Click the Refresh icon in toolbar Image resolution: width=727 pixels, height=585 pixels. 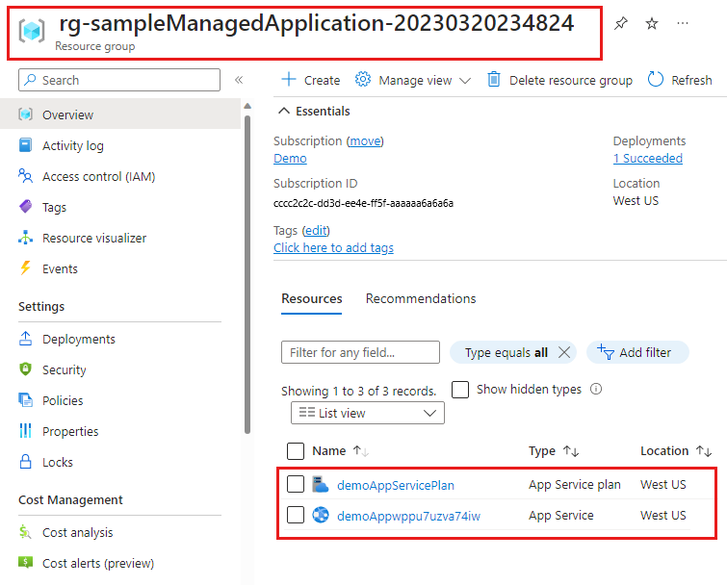[x=656, y=80]
